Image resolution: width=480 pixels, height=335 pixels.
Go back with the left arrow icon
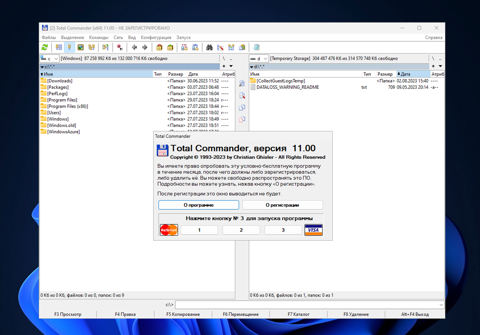[134, 47]
